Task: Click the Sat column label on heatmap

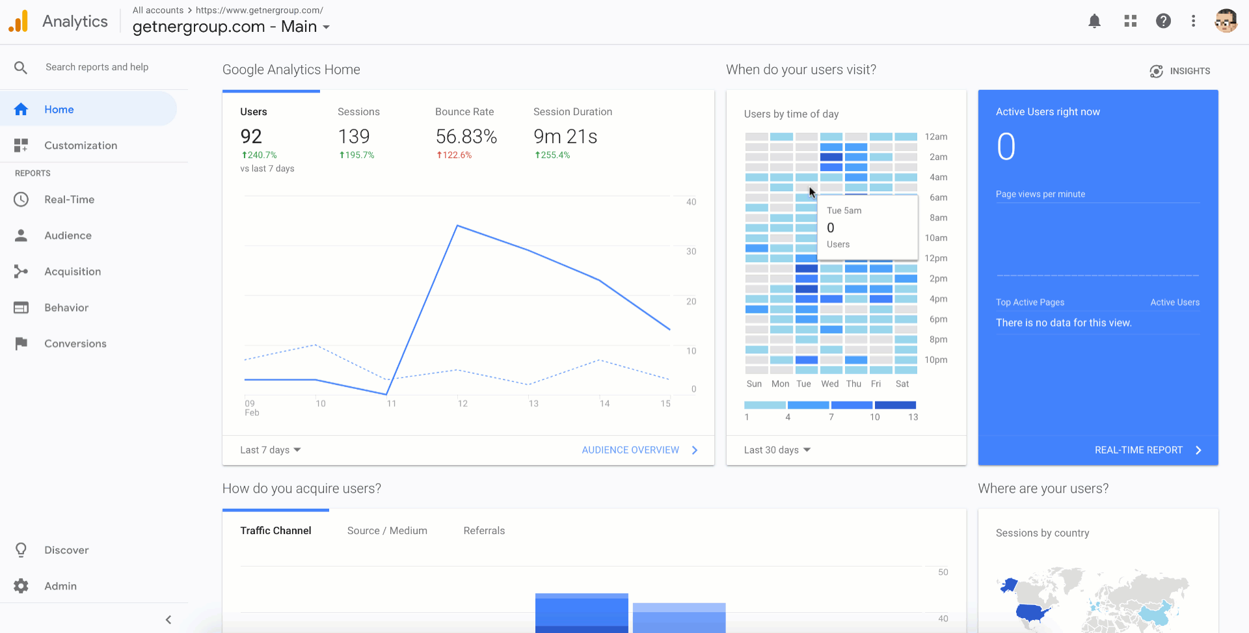Action: (902, 384)
